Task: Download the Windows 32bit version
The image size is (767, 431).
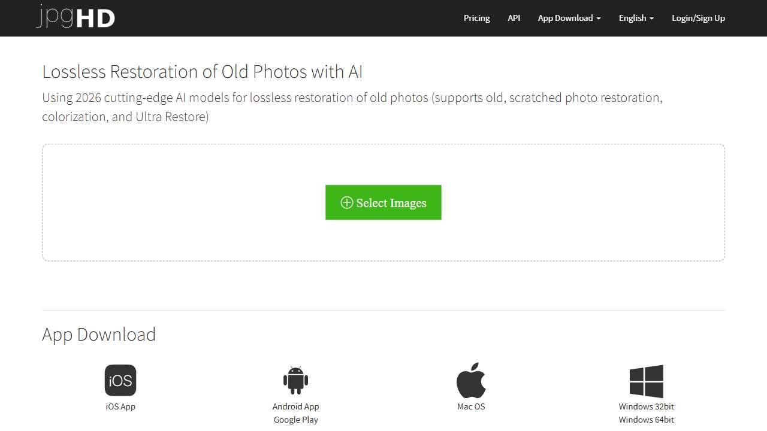Action: point(646,406)
